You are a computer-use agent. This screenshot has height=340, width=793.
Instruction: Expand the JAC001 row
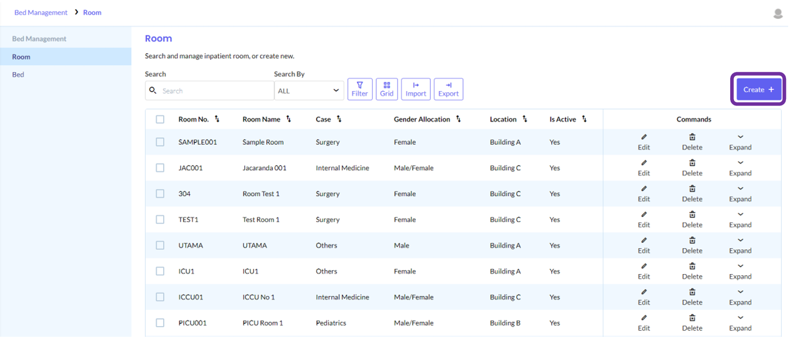[x=740, y=168]
